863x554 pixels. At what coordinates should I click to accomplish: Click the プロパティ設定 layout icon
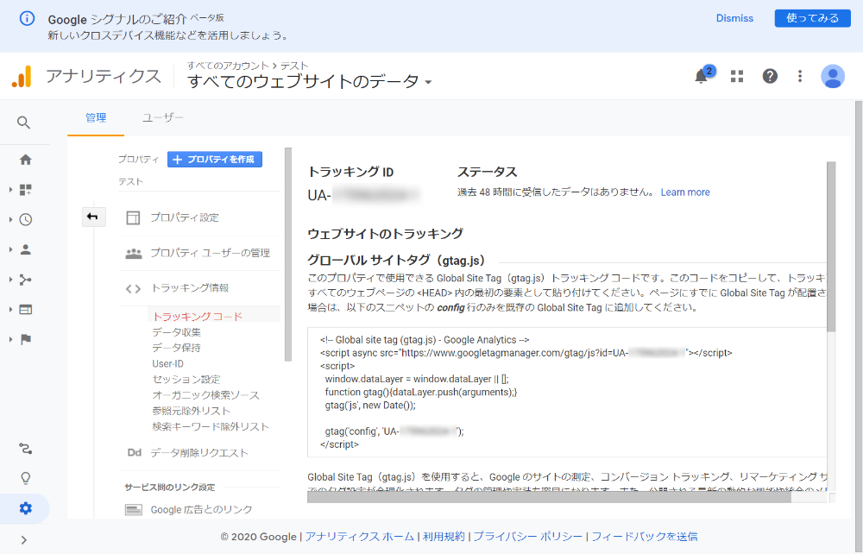pyautogui.click(x=133, y=217)
